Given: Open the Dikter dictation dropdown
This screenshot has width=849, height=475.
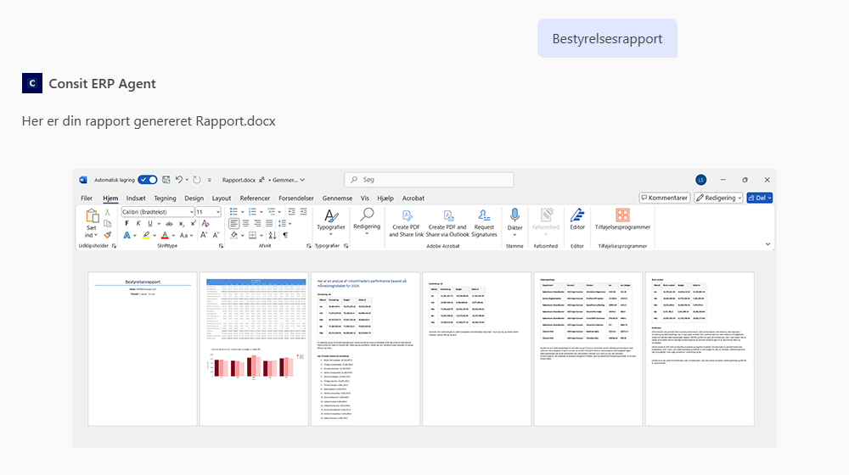Looking at the screenshot, I should [x=514, y=235].
